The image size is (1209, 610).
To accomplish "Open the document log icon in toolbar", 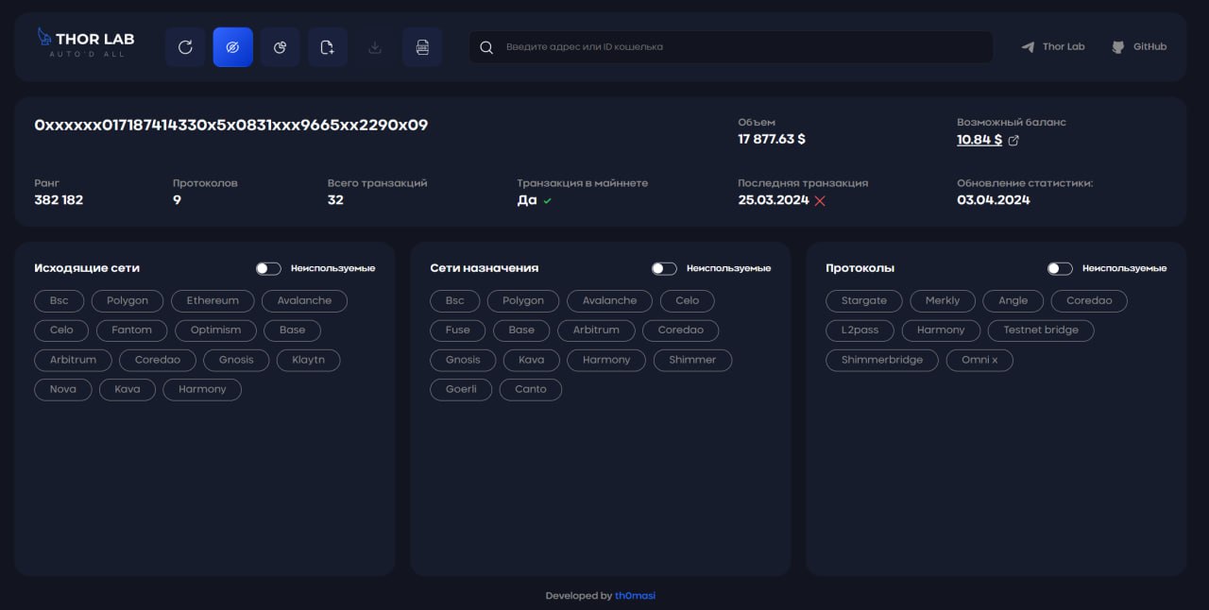I will pos(422,47).
